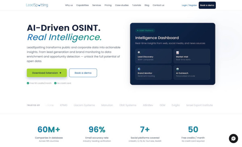Screen dimensions: 242x147
Task: Click green check beside Free 50 credits/month
Action: [28, 83]
